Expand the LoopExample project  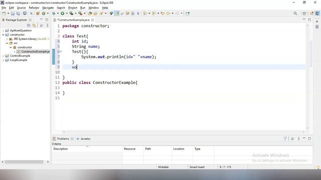click(x=3, y=60)
